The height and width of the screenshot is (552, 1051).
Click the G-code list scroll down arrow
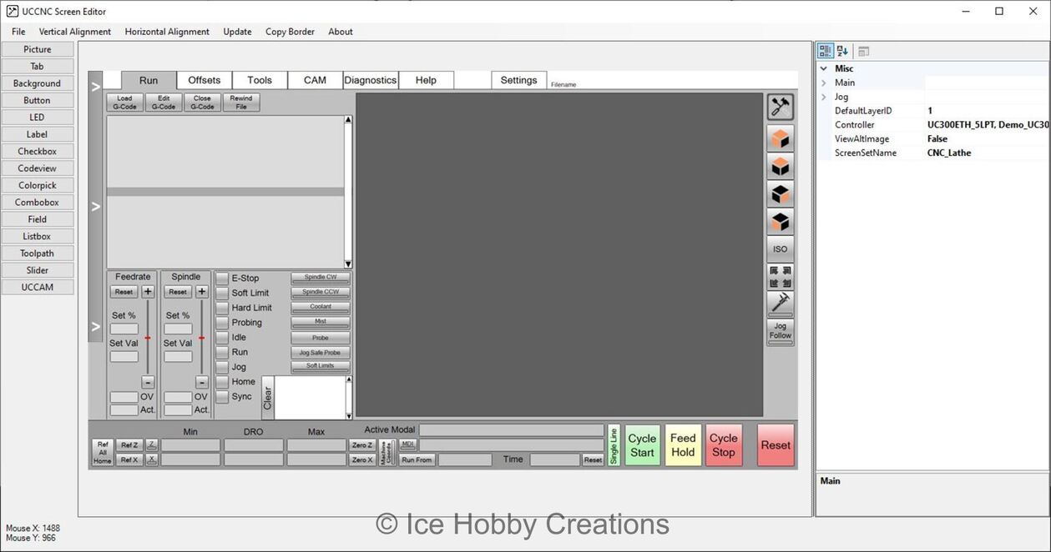tap(348, 263)
